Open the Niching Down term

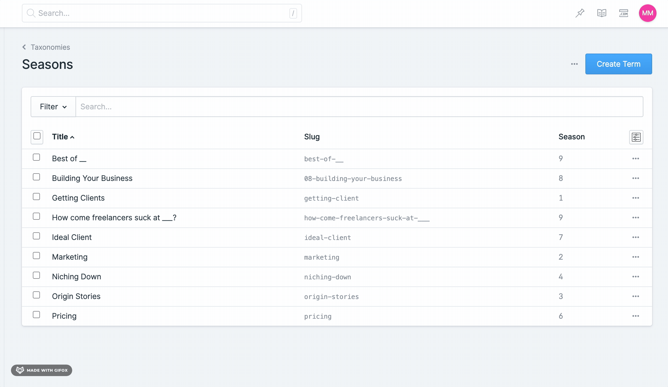[77, 277]
